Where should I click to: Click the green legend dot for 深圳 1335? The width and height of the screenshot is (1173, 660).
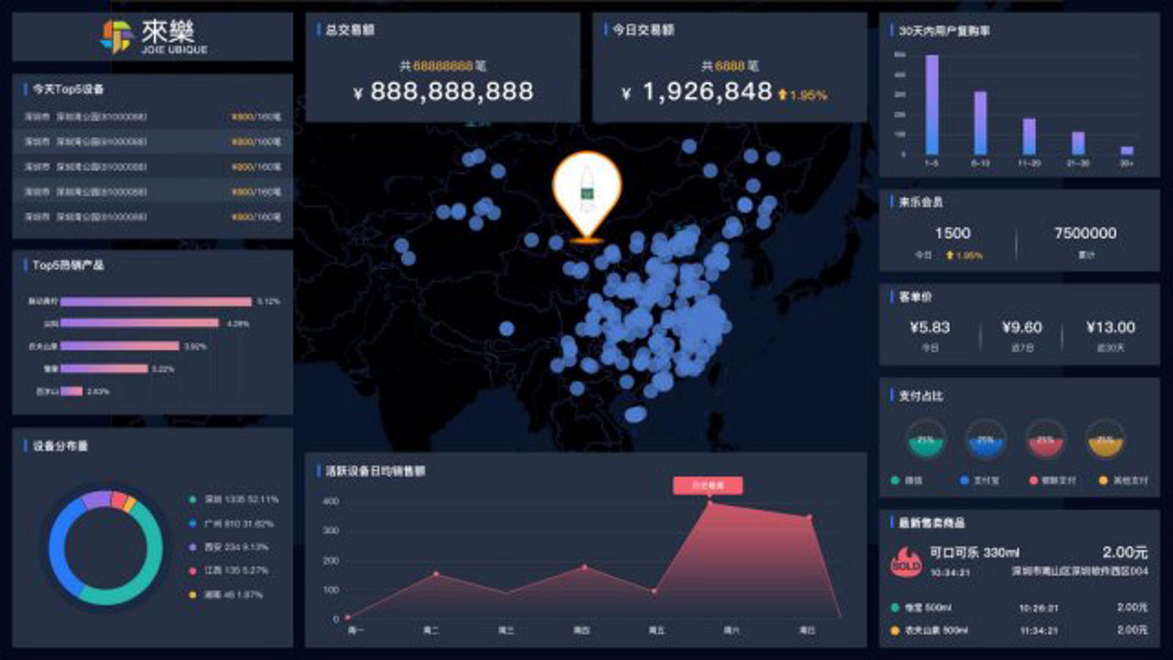click(x=192, y=500)
